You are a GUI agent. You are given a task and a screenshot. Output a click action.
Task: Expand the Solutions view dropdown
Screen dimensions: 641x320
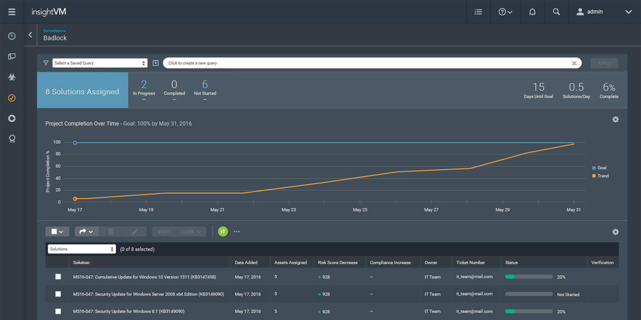pos(81,248)
